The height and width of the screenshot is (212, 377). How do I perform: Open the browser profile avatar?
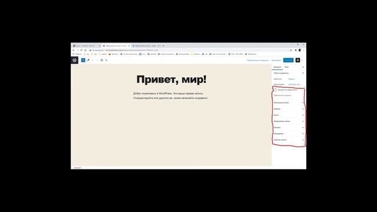[x=300, y=50]
